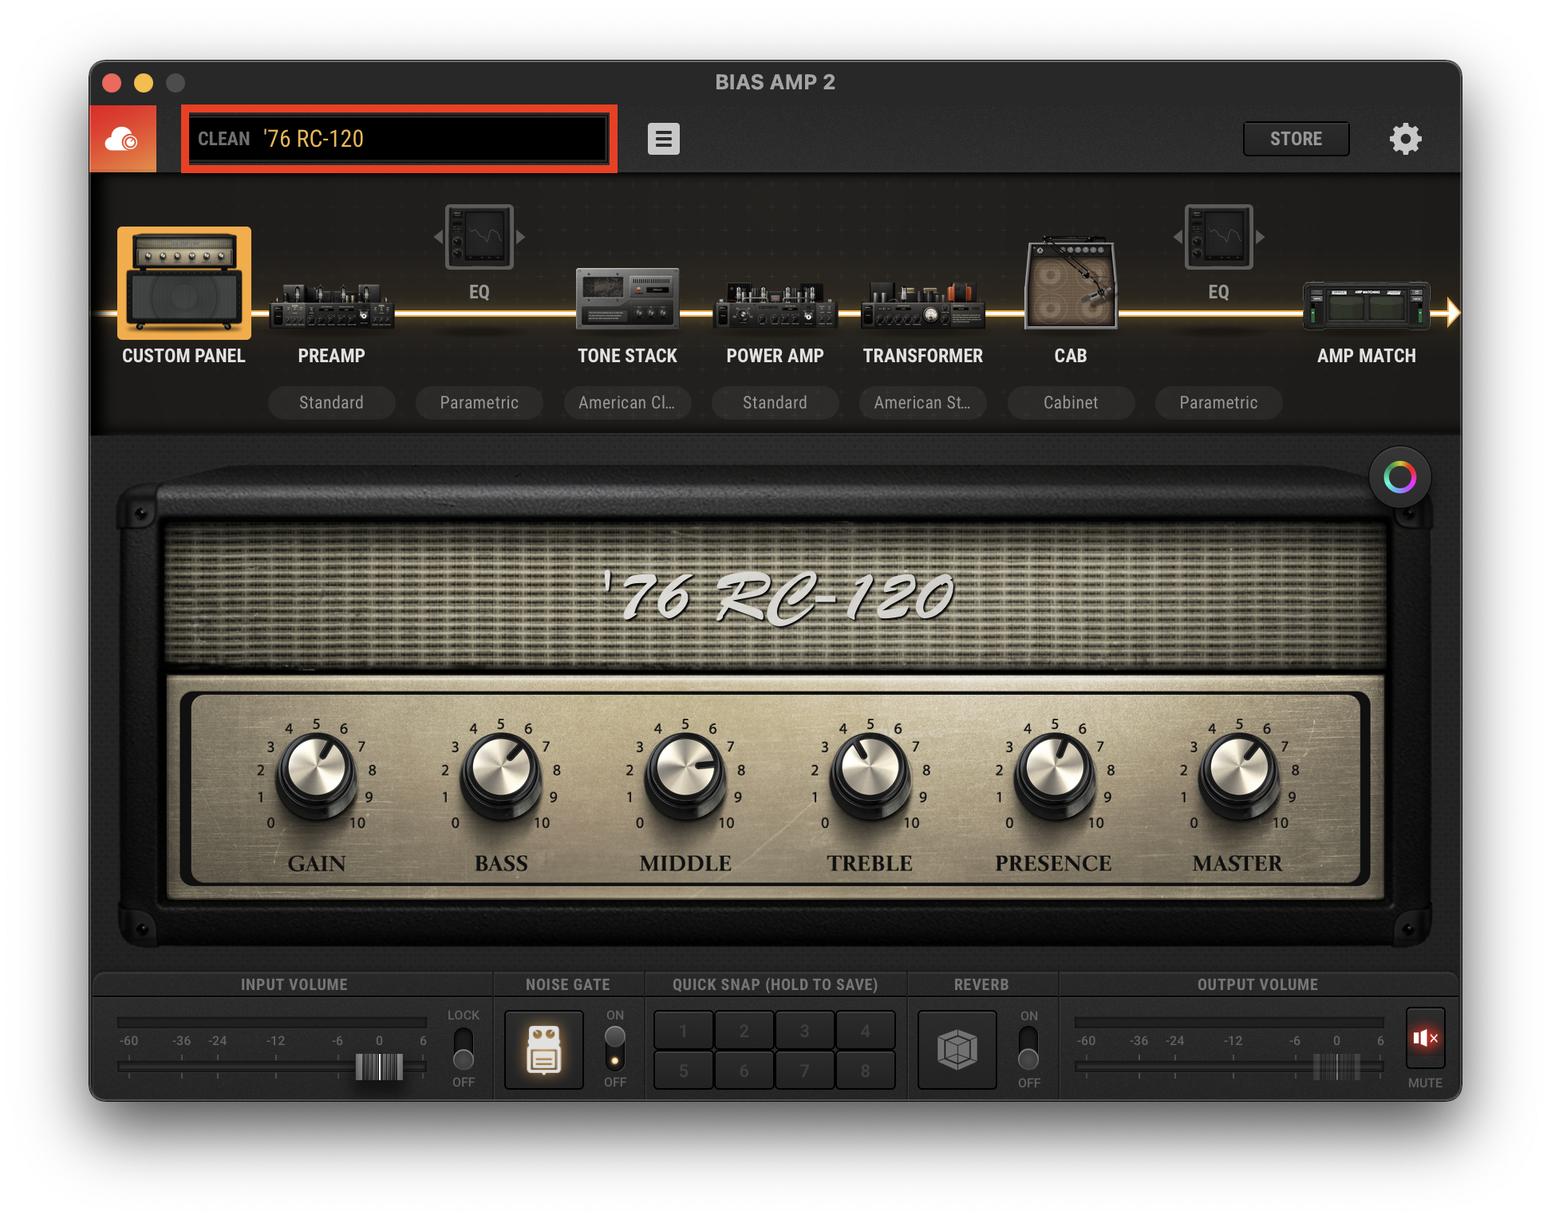Viewport: 1551px width, 1219px height.
Task: Open the Cabinet type dropdown
Action: [1070, 403]
